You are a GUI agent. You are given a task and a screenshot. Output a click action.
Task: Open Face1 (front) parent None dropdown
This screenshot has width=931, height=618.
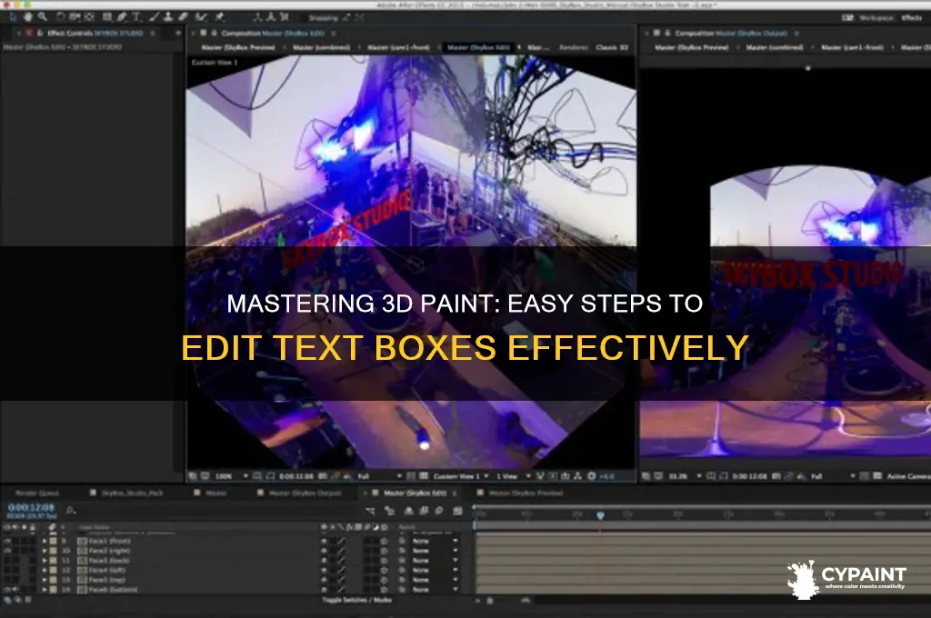pyautogui.click(x=435, y=542)
